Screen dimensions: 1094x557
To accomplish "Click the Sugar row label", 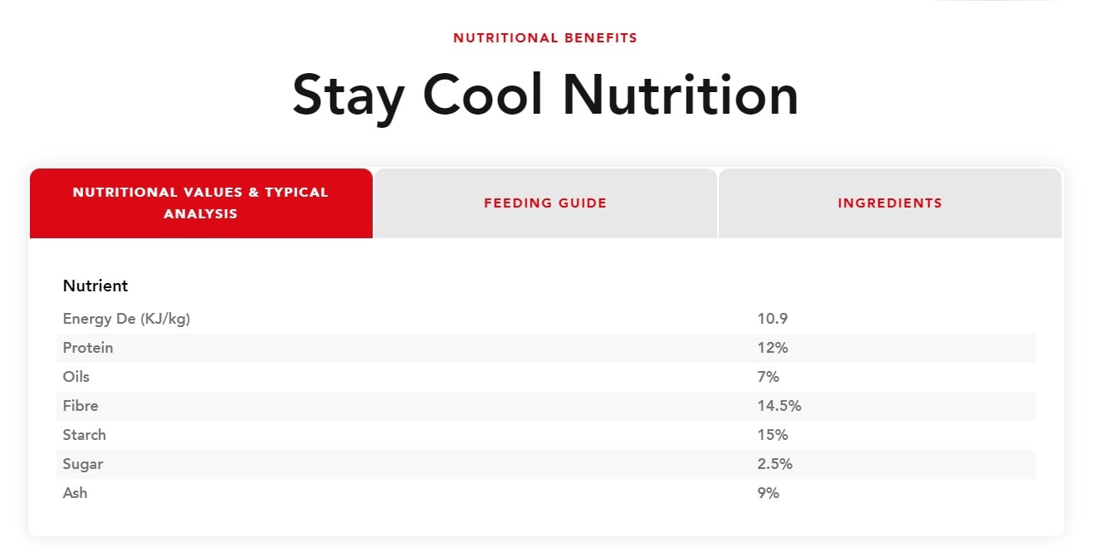I will (x=83, y=464).
